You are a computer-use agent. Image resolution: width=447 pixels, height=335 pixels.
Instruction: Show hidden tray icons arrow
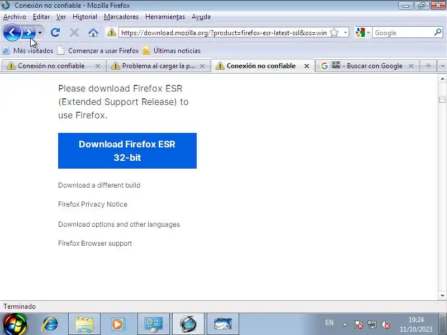point(345,324)
